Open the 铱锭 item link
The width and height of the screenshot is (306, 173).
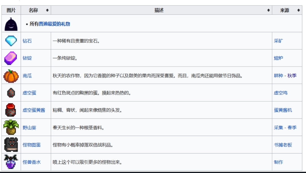(27, 58)
